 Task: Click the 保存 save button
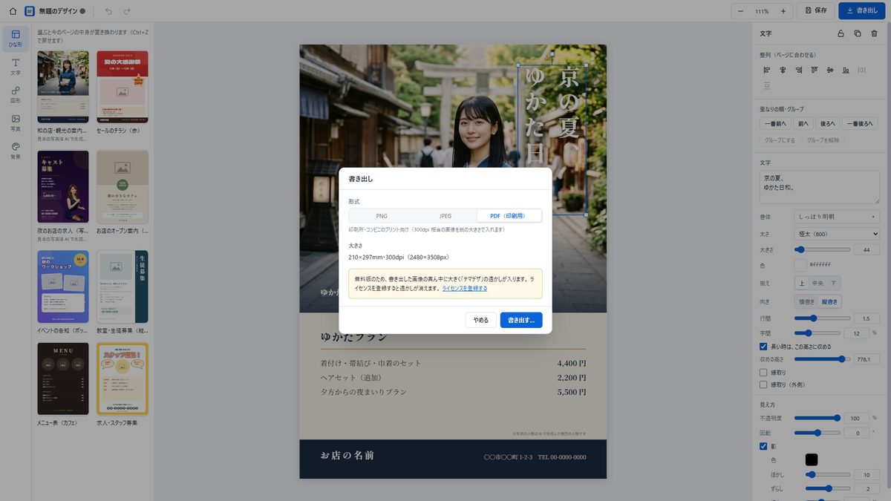click(815, 11)
